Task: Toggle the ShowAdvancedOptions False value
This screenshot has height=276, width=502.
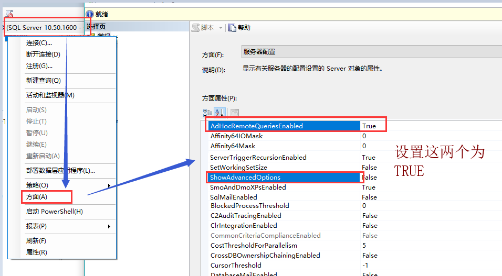Action: (370, 178)
